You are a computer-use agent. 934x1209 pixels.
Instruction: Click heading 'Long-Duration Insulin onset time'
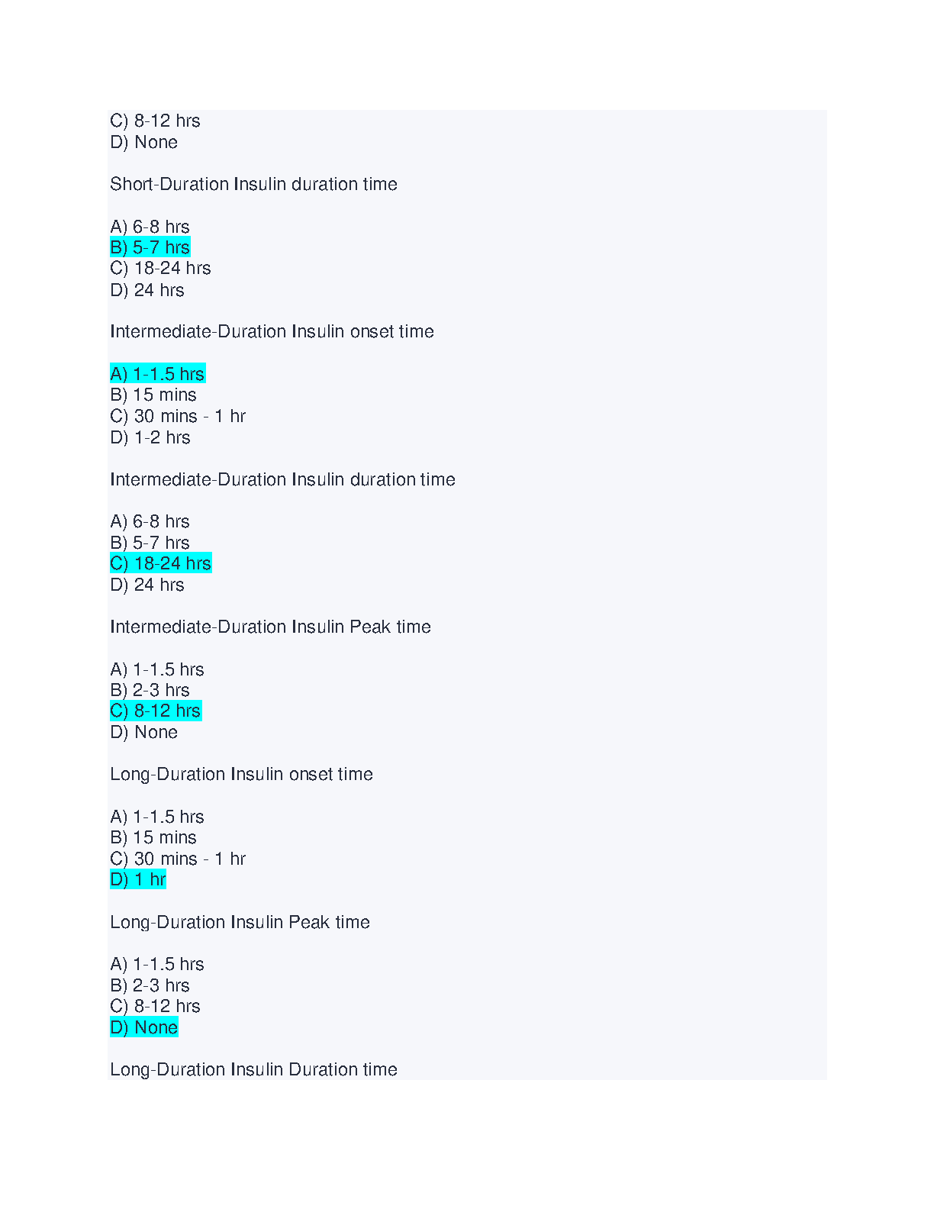tap(241, 774)
